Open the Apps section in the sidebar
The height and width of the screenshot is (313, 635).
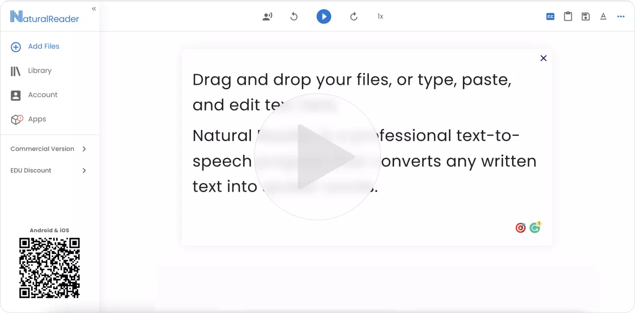tap(36, 119)
